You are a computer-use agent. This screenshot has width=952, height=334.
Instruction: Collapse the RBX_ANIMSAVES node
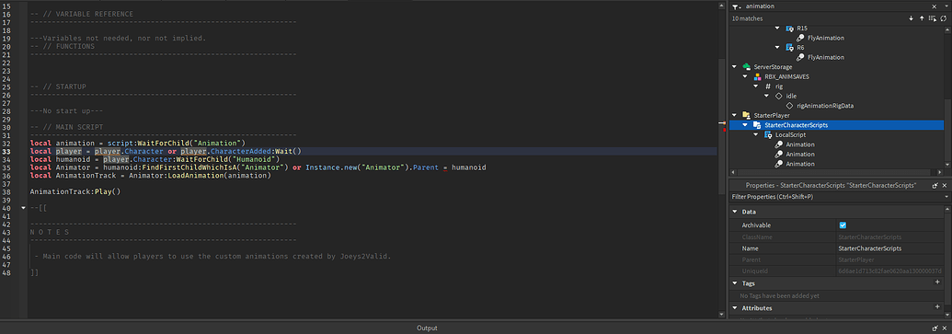tap(746, 76)
